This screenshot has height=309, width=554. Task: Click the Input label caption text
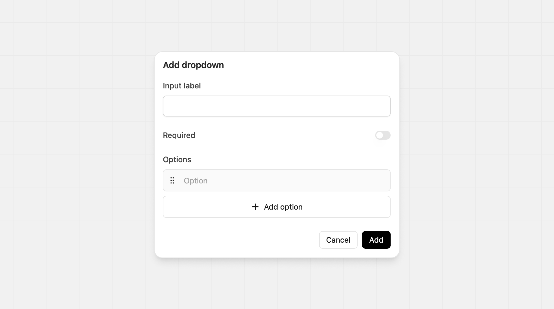[182, 86]
